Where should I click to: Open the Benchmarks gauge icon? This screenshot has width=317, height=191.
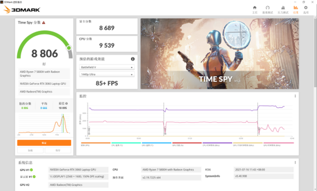267,8
